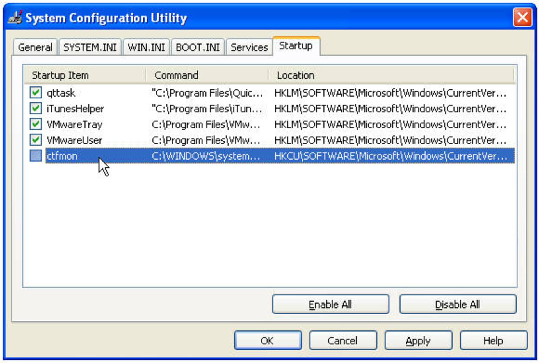Click the Disable All button
The image size is (539, 363).
pos(458,304)
